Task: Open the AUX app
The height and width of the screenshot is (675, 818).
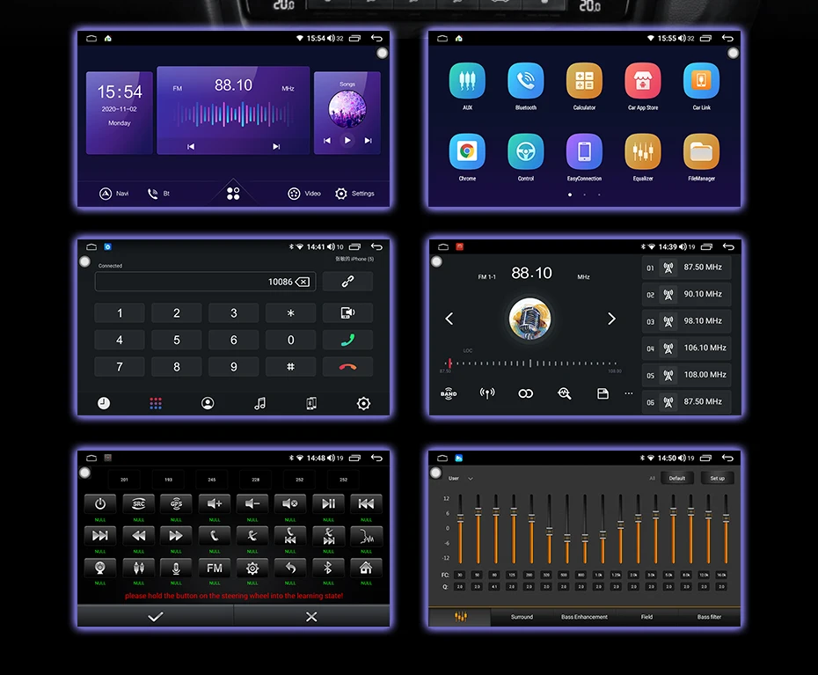Action: [467, 81]
